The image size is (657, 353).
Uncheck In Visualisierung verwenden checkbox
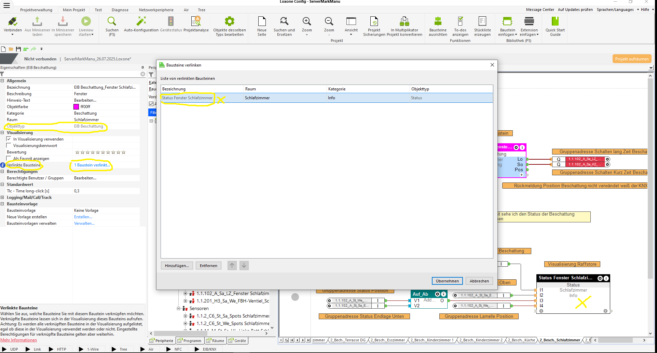(9, 139)
